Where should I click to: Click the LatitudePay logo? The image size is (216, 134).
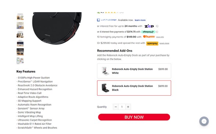[x=107, y=20]
